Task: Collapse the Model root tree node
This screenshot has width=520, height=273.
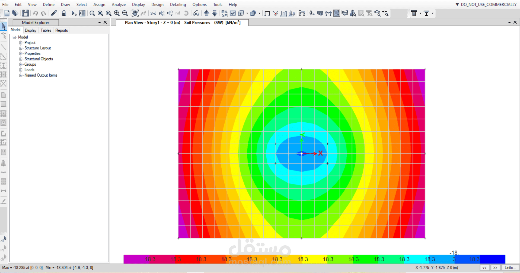Action: point(15,37)
